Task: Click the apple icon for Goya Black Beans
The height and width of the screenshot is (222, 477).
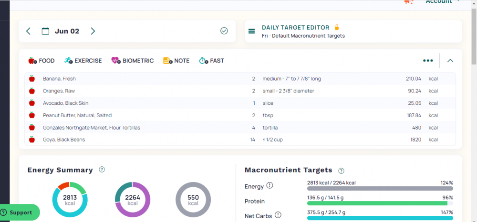Action: click(31, 140)
